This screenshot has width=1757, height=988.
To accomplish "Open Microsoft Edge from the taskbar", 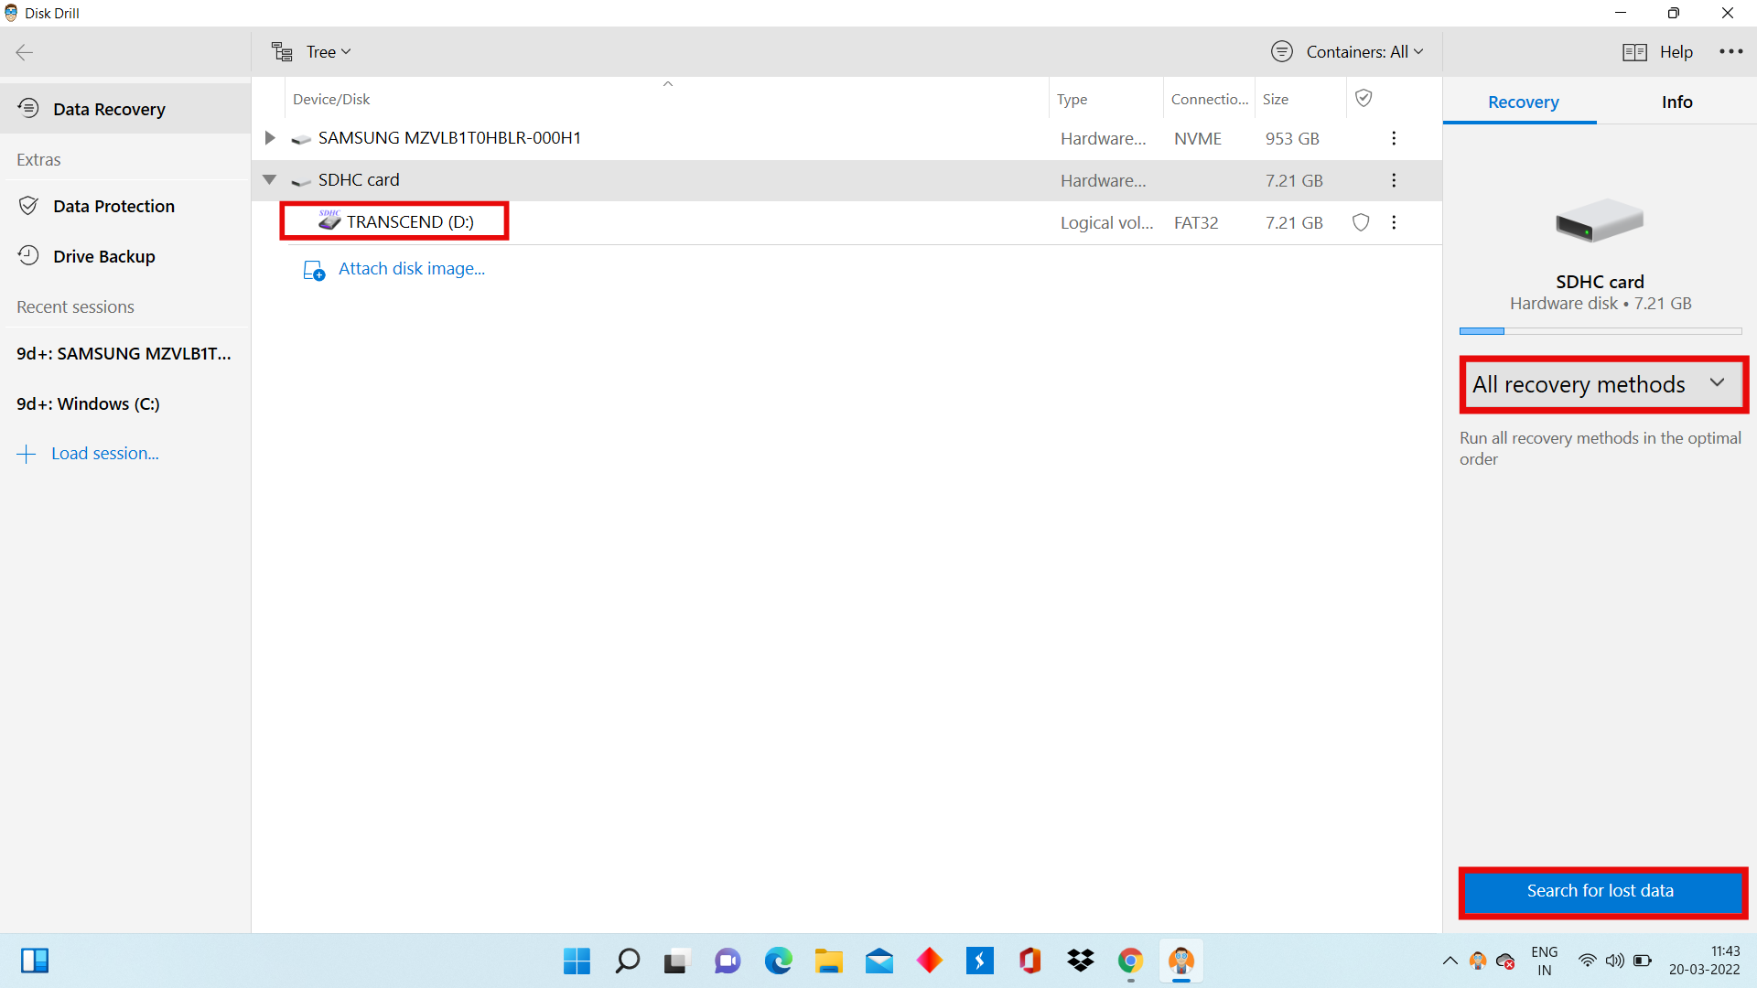I will pos(779,961).
